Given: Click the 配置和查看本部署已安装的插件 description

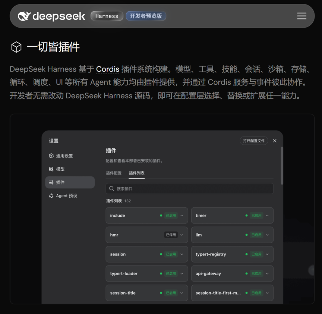Looking at the screenshot, I should [134, 161].
